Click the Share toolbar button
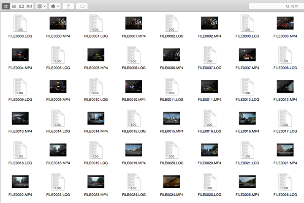The height and width of the screenshot is (203, 304). (68, 6)
